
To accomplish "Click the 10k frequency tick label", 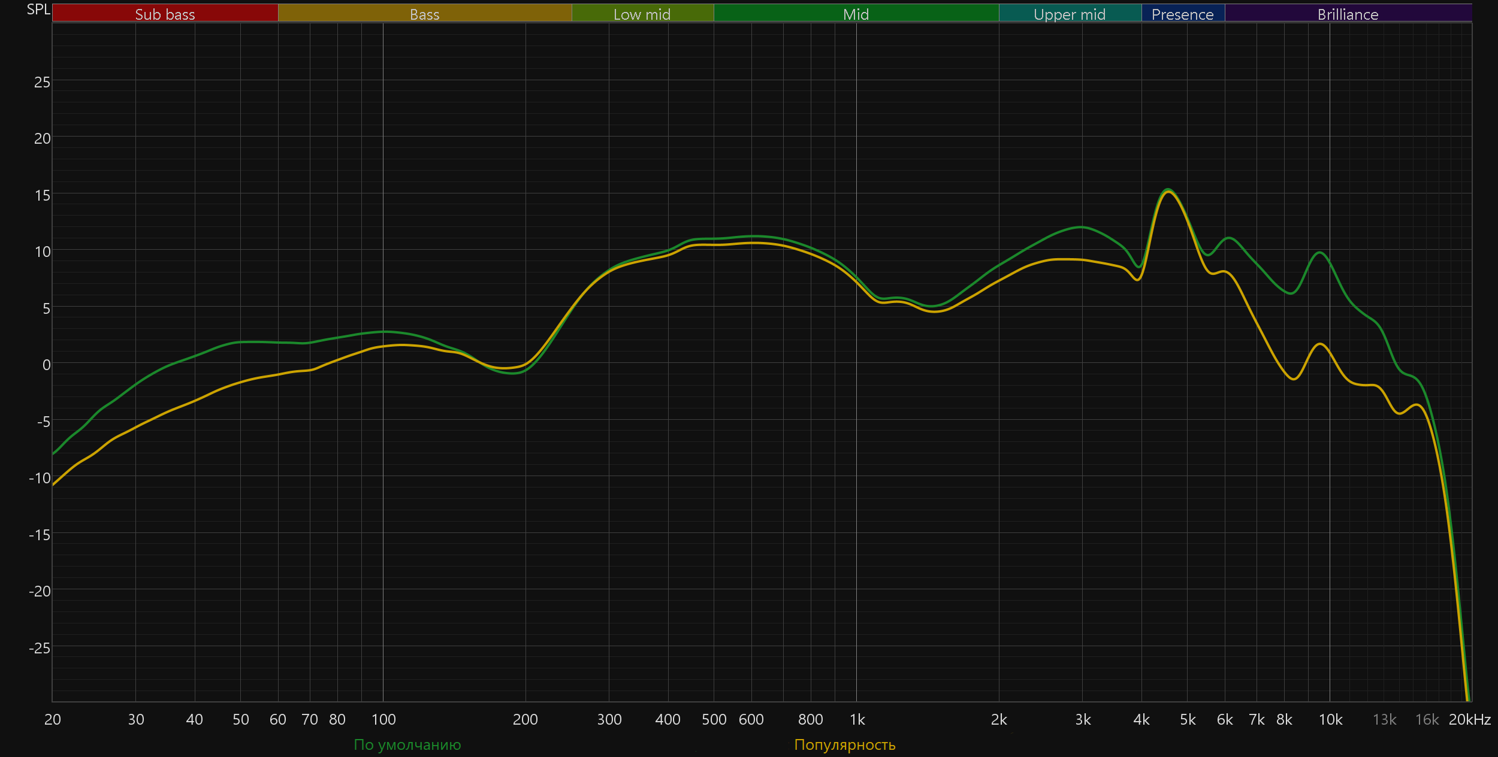I will coord(1330,719).
